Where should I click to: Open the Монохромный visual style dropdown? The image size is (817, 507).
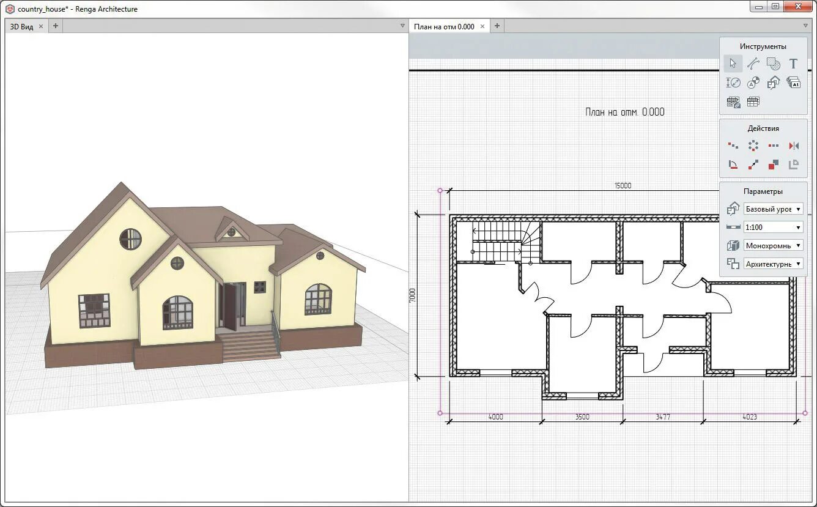pos(773,246)
